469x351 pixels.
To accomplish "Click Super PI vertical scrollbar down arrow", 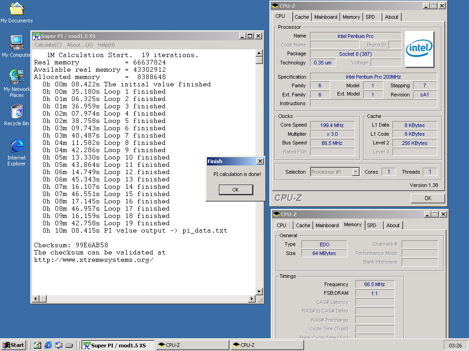I will click(x=259, y=291).
